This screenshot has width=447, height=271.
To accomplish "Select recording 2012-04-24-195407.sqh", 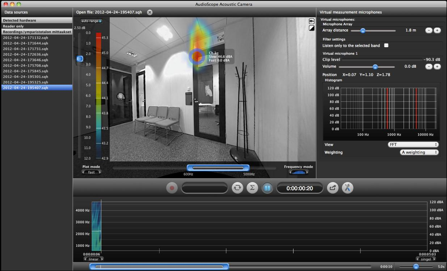I will click(x=37, y=88).
